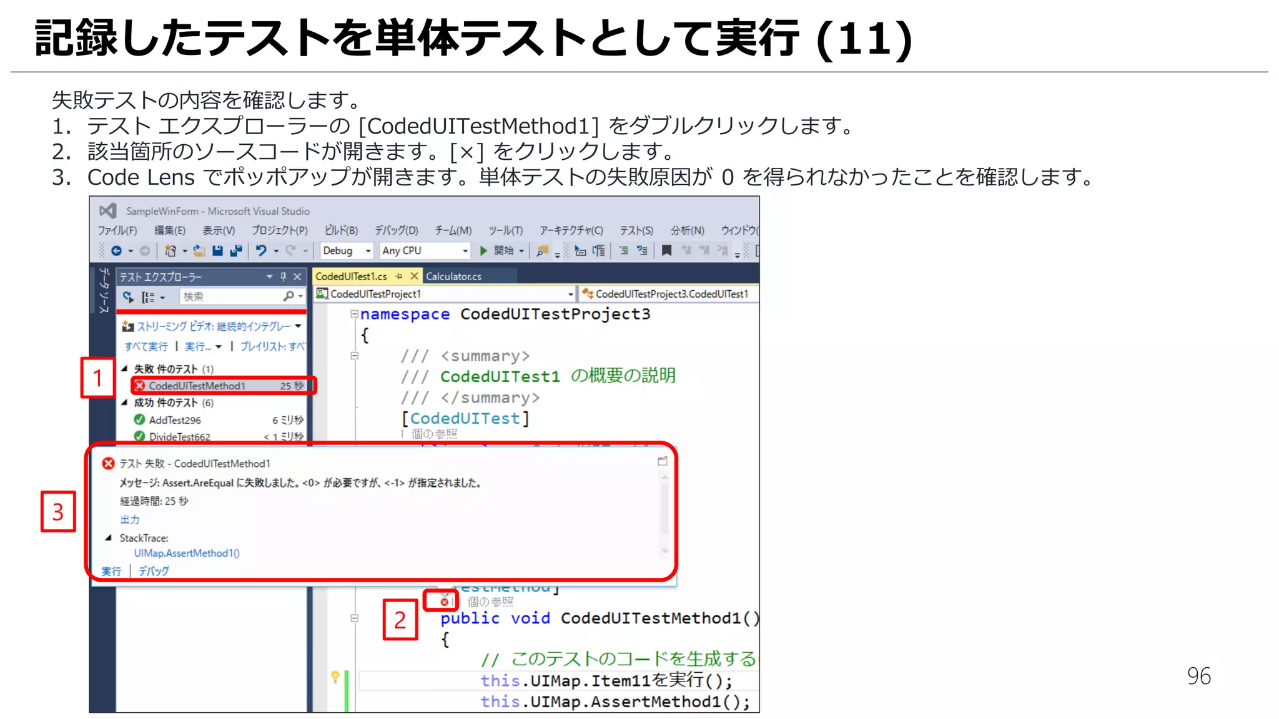Click the プレイリスト link in Test Explorer

point(273,346)
